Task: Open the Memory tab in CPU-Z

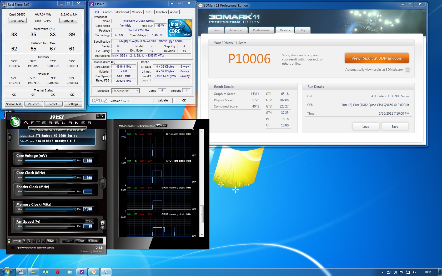Action: (137, 12)
